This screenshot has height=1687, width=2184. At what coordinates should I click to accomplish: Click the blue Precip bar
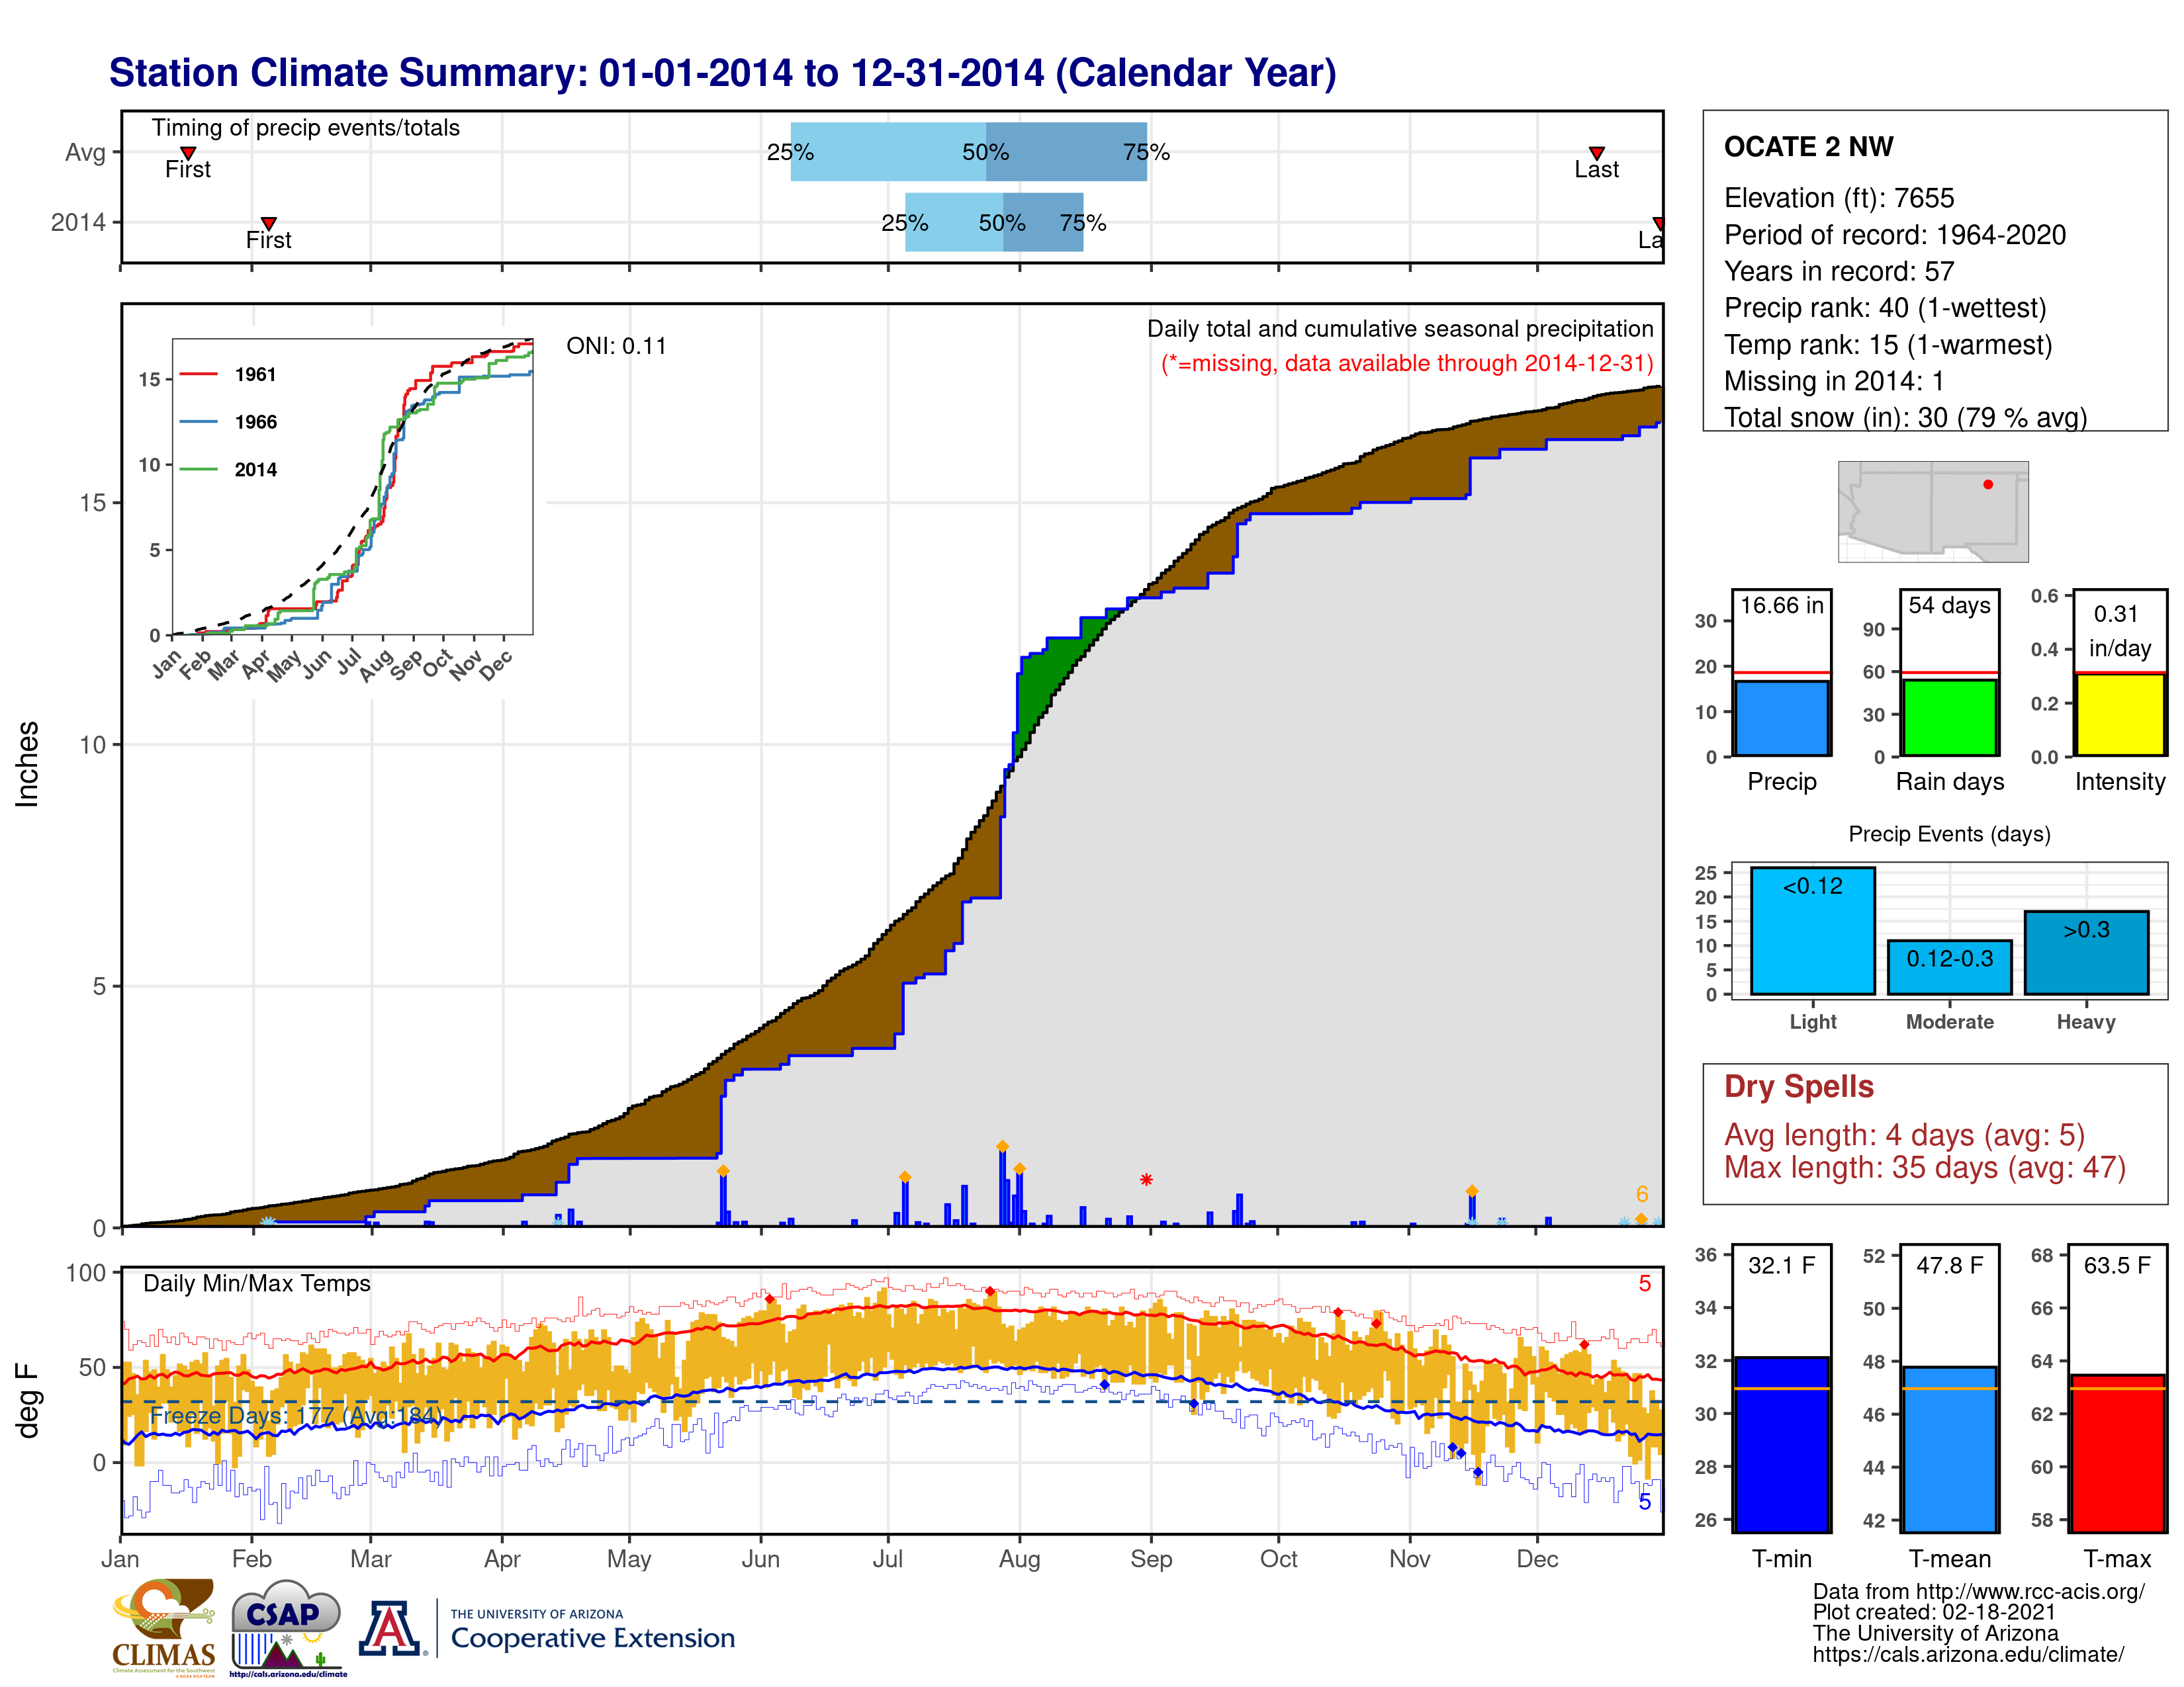click(x=1782, y=718)
